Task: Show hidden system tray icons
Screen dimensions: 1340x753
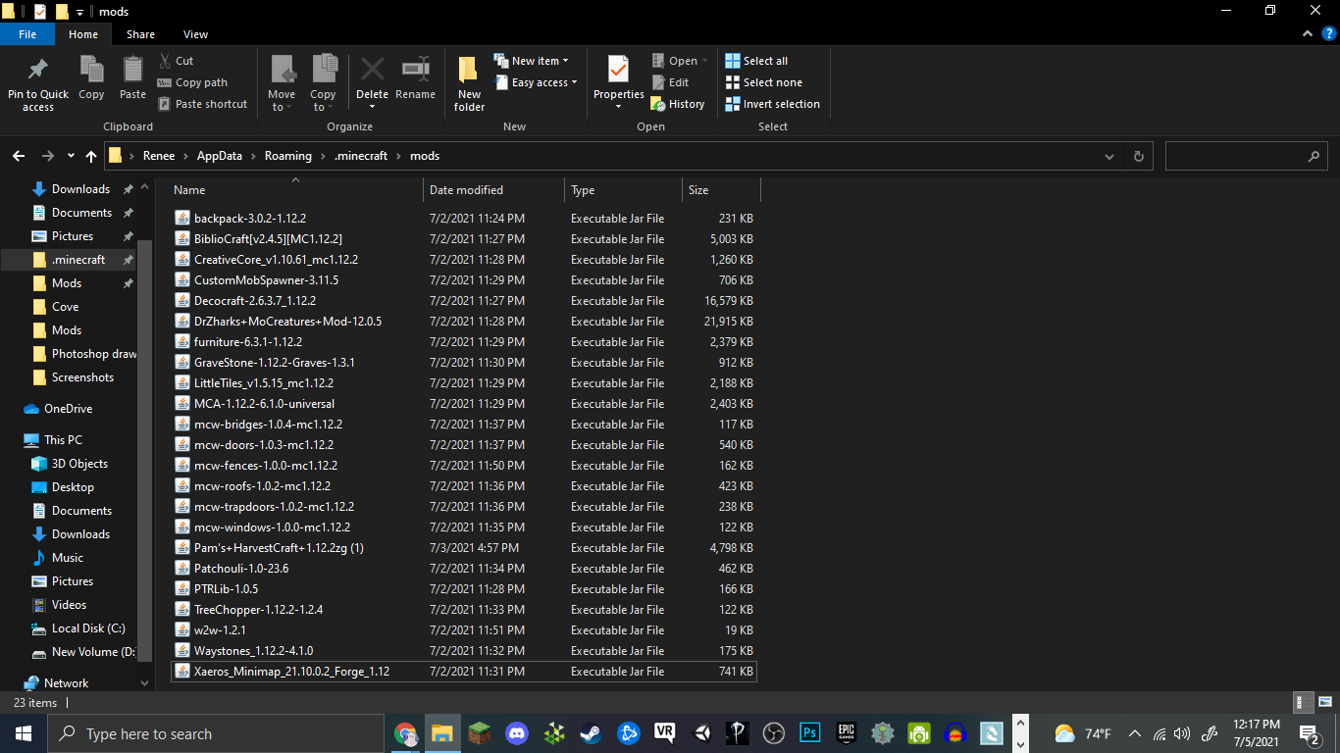Action: click(x=1135, y=733)
